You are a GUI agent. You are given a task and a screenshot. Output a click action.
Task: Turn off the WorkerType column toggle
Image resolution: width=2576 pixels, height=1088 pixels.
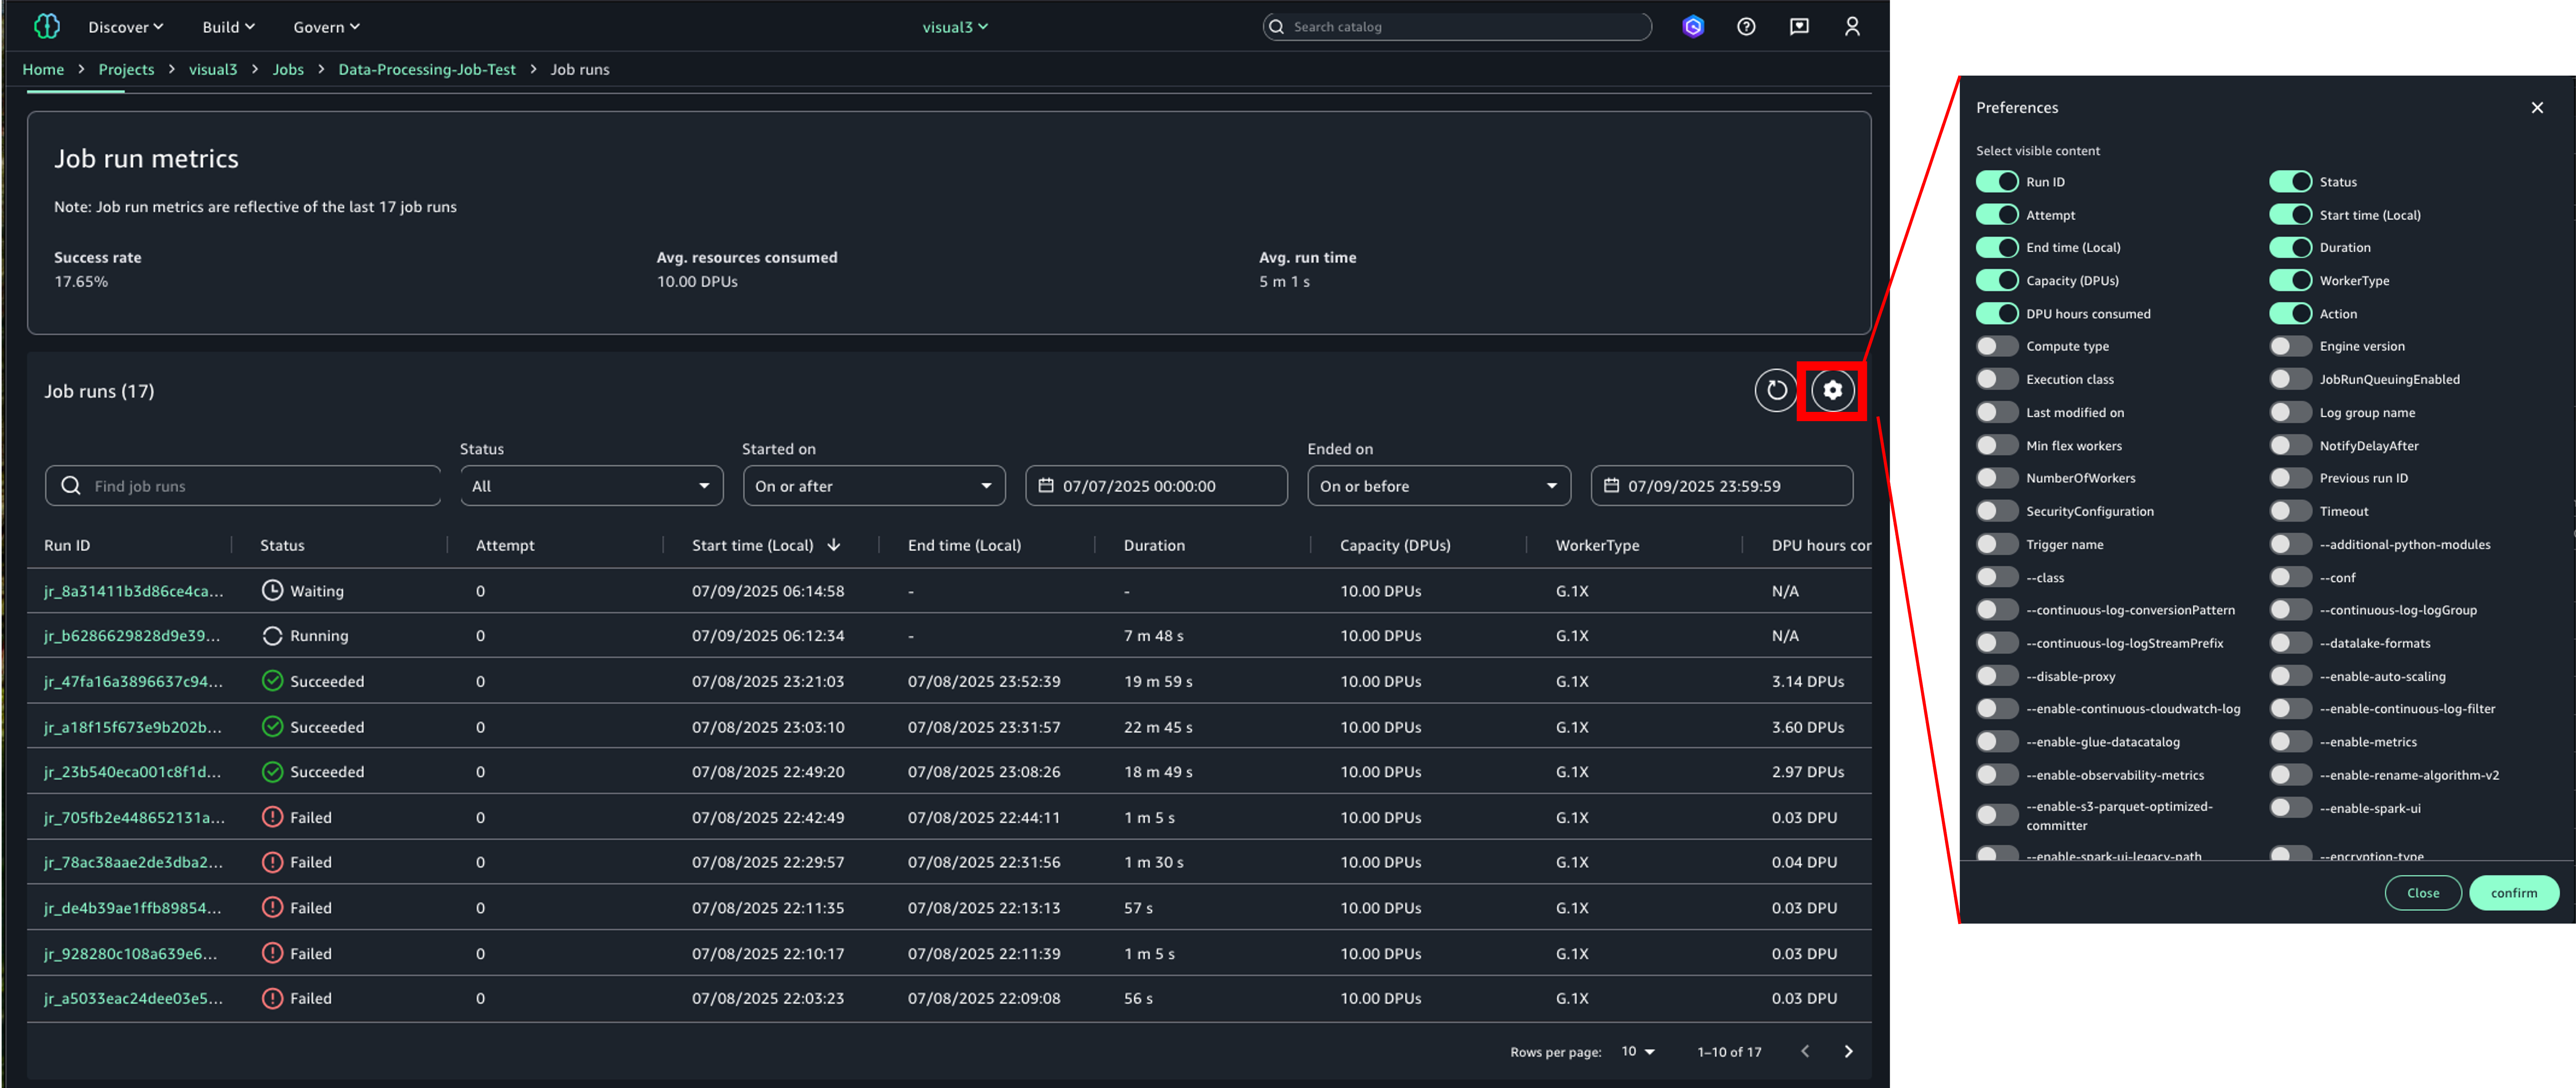2290,280
